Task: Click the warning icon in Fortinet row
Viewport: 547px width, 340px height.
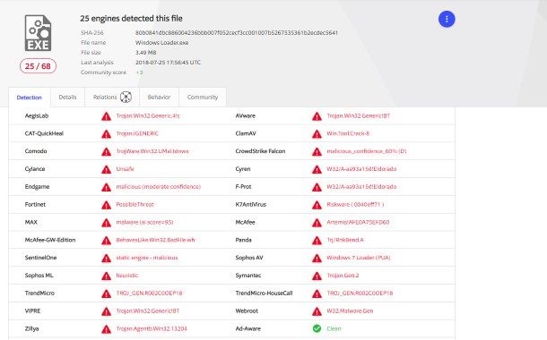Action: point(106,205)
